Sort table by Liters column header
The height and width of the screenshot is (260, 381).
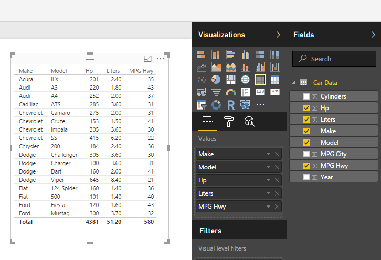pos(113,71)
